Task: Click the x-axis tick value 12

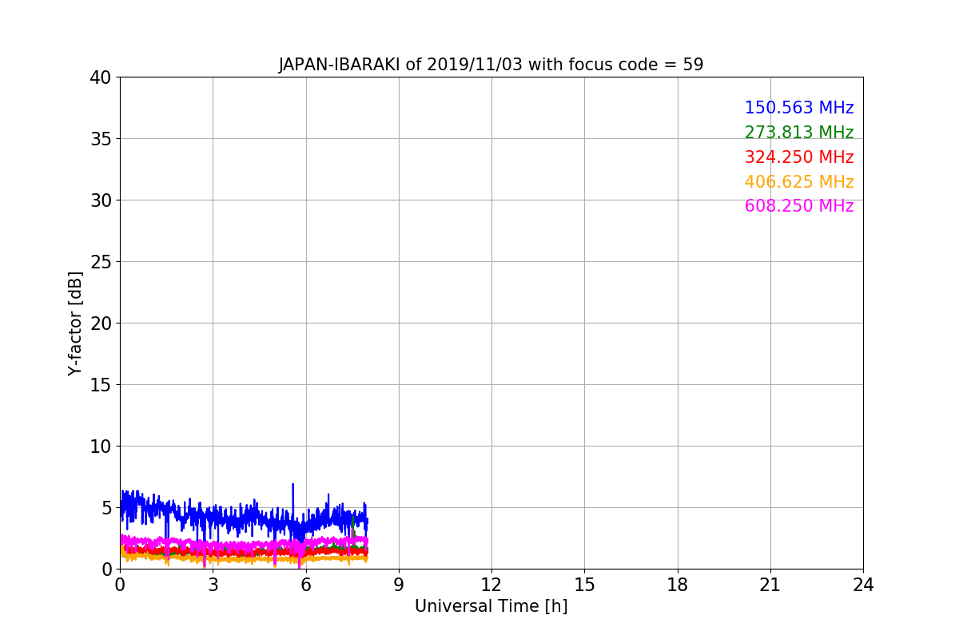Action: [491, 585]
